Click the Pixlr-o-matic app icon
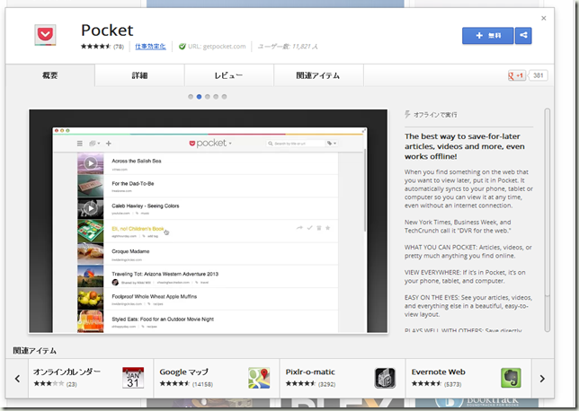Image resolution: width=579 pixels, height=411 pixels. tap(385, 378)
